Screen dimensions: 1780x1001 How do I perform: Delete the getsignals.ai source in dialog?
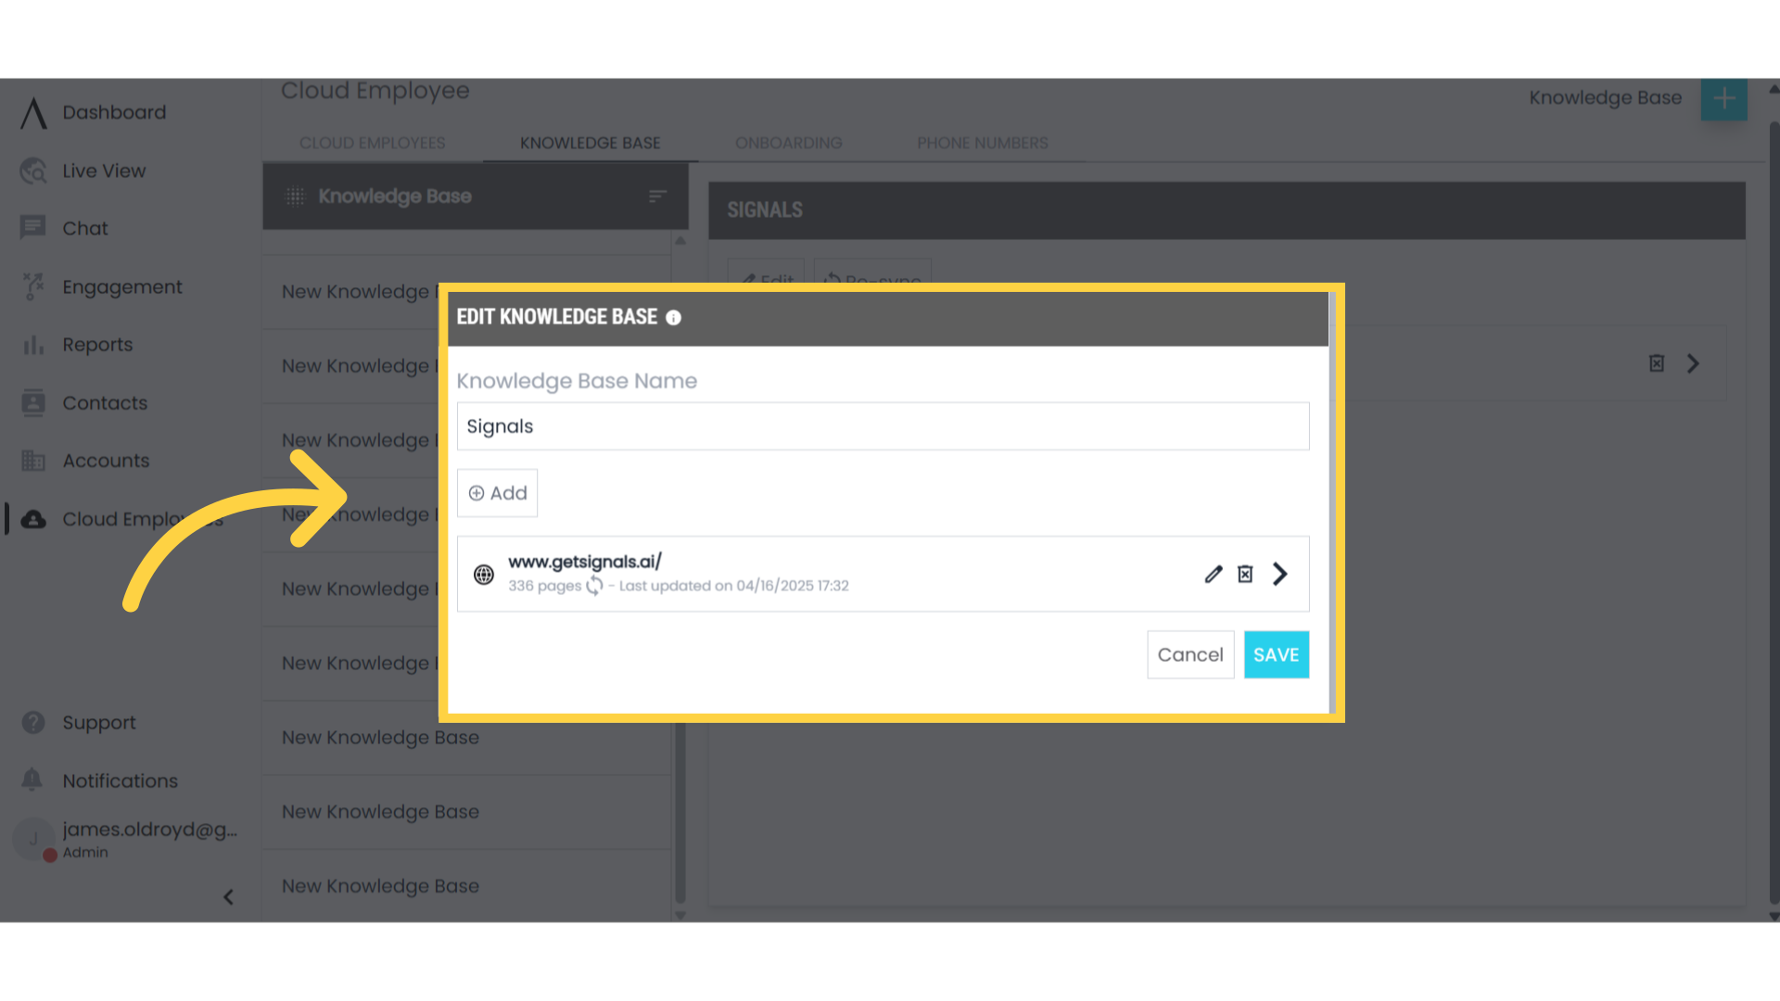coord(1245,575)
